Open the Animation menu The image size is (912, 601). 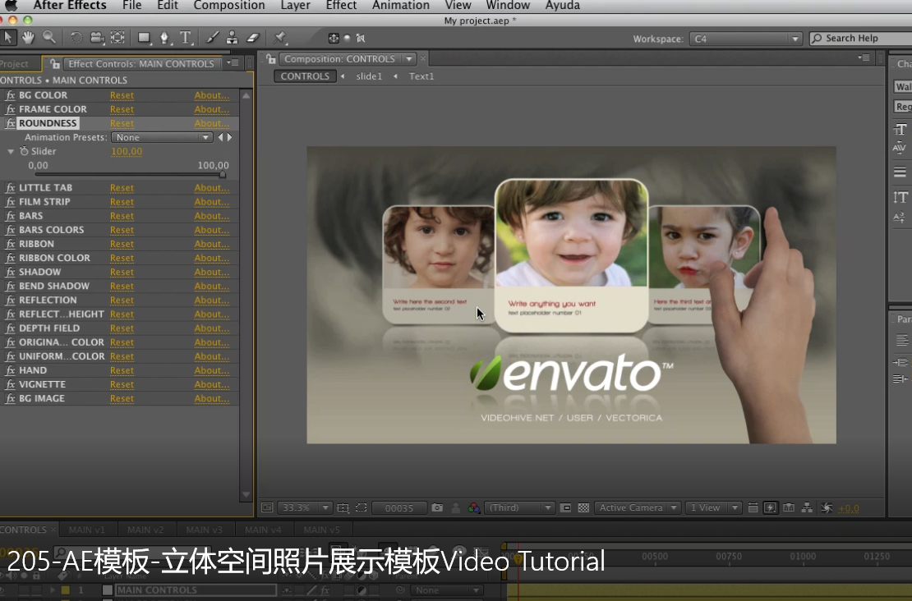pos(401,6)
